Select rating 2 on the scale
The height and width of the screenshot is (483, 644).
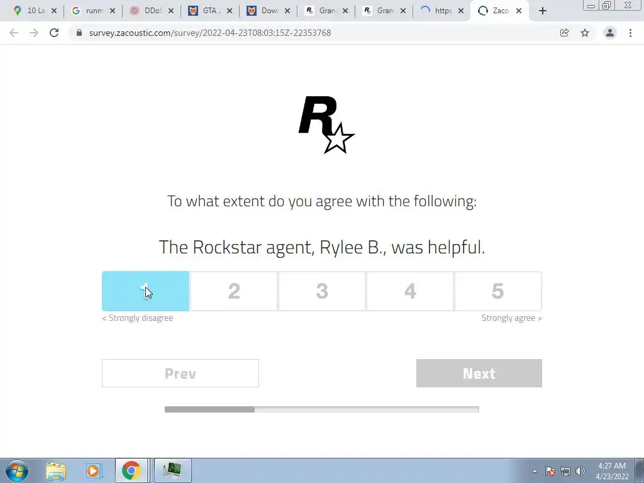[x=234, y=291]
